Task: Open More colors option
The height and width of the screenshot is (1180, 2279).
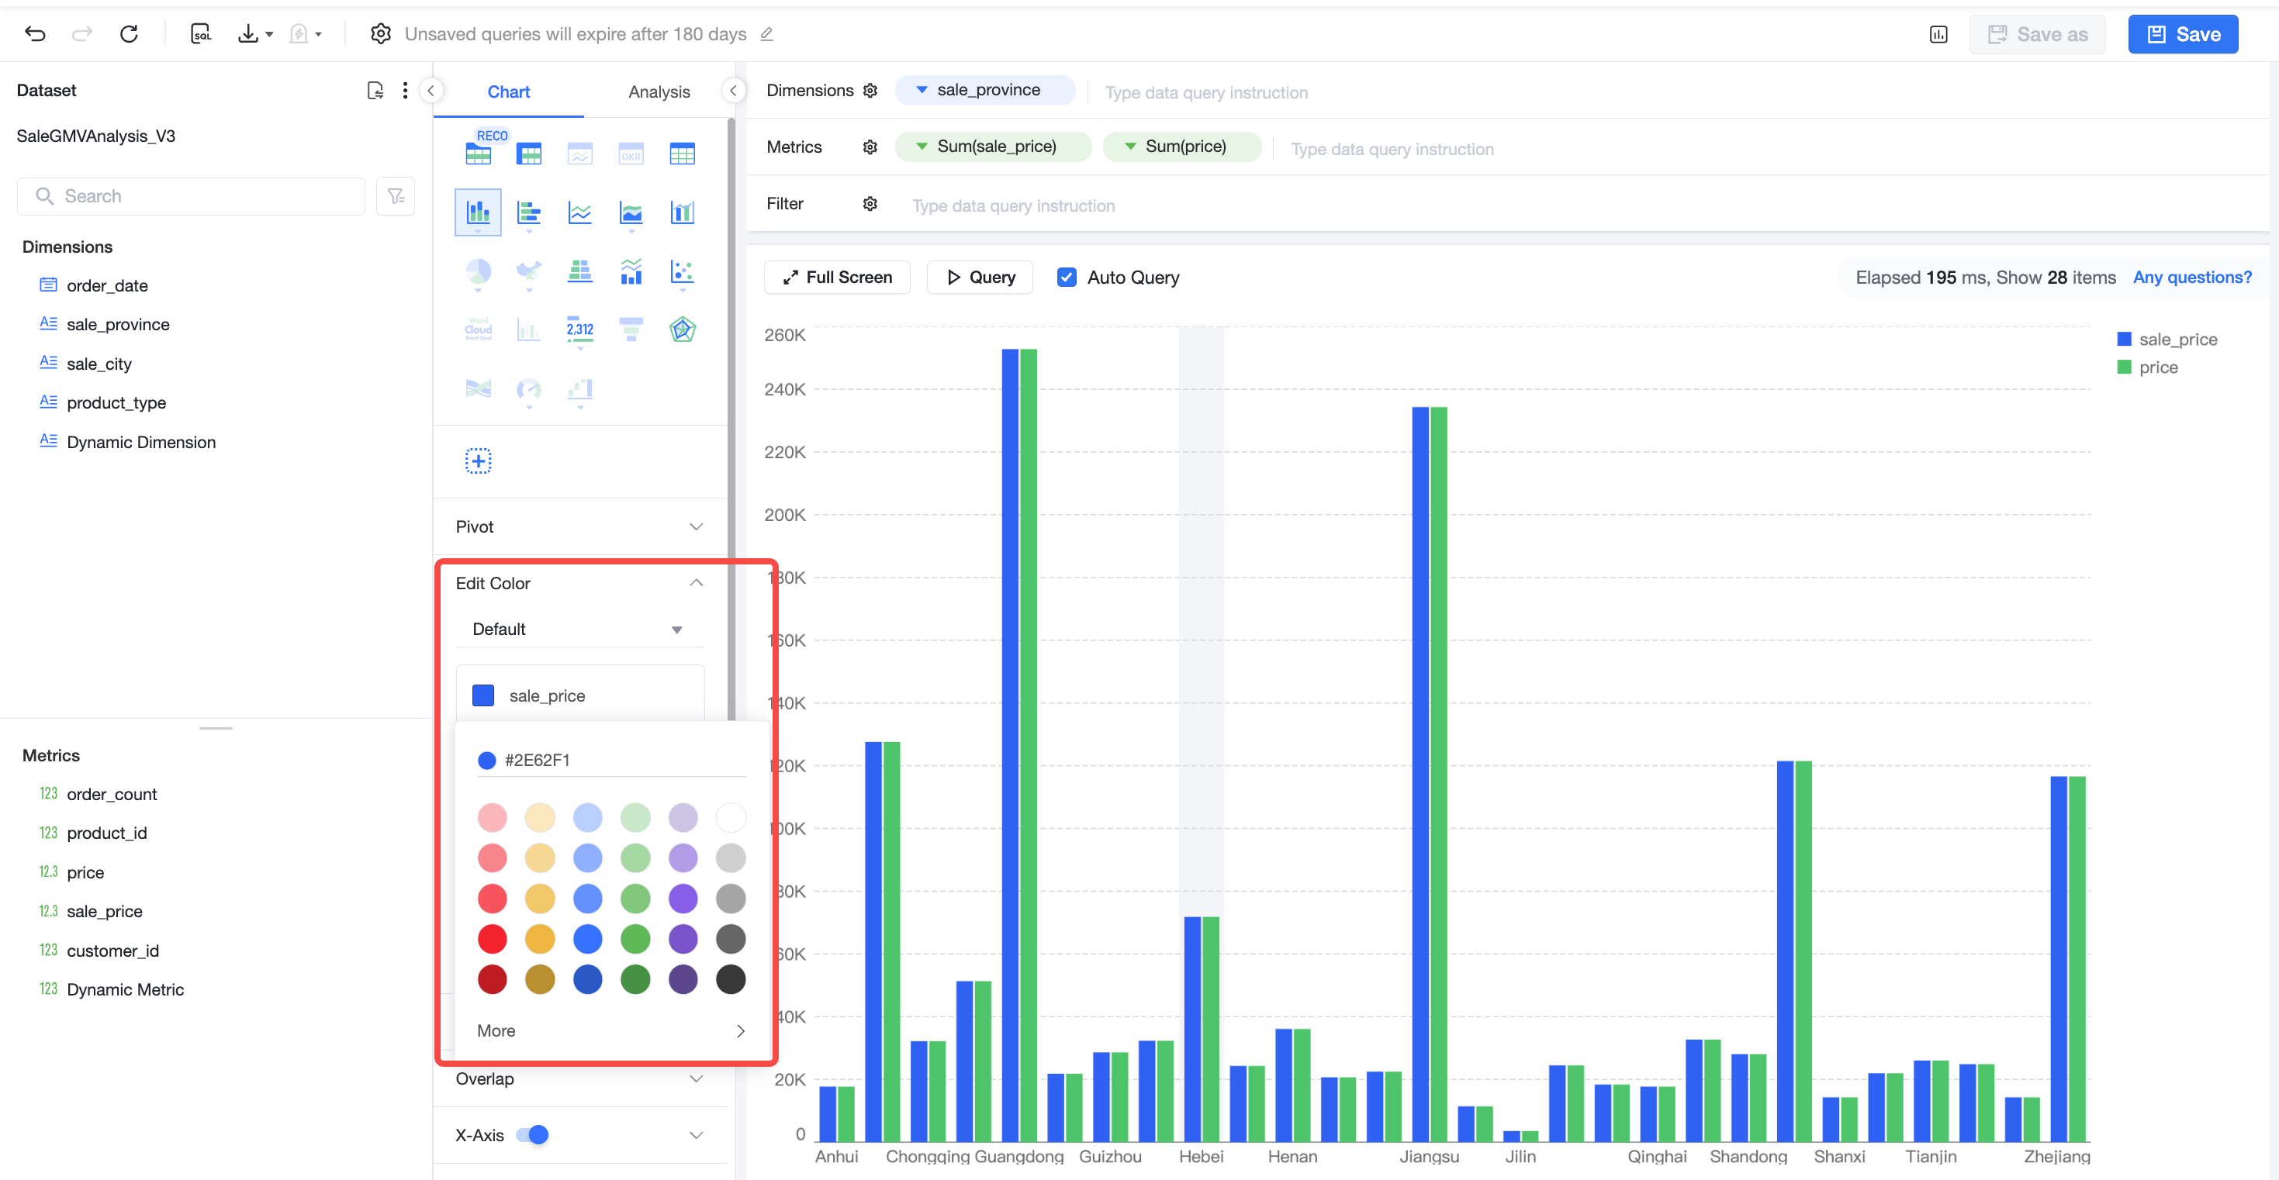Action: [610, 1030]
